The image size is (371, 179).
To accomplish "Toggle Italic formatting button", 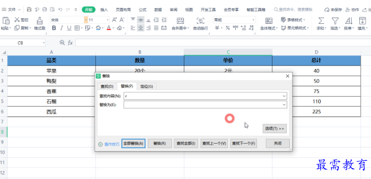I will click(61, 28).
